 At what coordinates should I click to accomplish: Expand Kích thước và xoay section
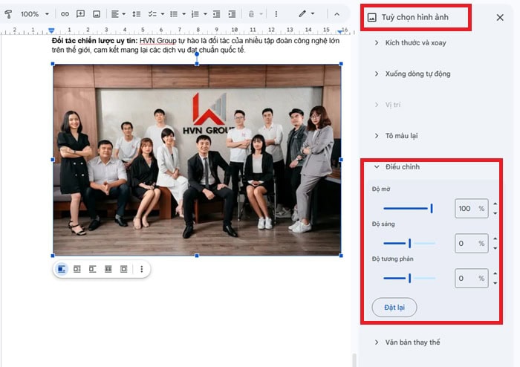pos(410,43)
